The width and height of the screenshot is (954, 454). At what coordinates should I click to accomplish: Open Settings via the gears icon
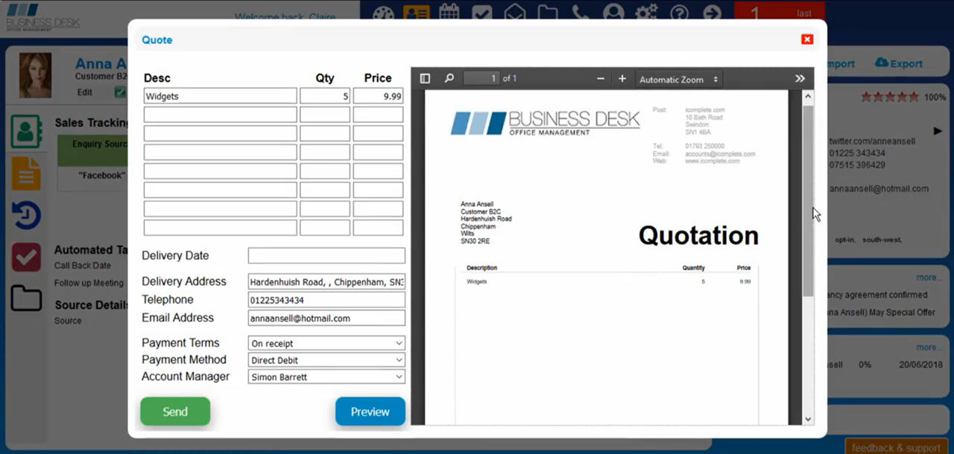click(x=645, y=13)
